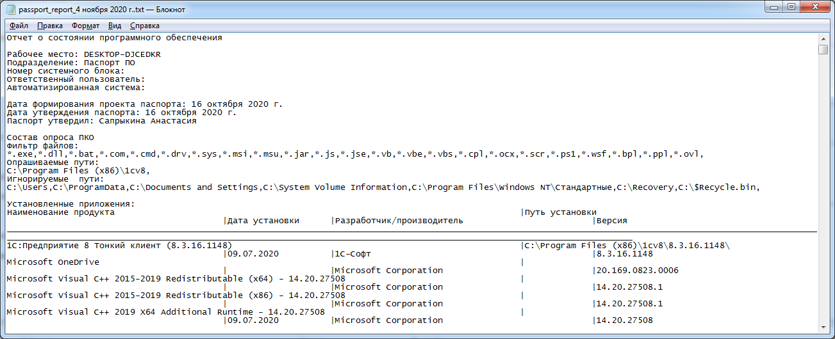This screenshot has height=339, width=835.
Task: Click the header 'Дата установки'
Action: (x=263, y=221)
